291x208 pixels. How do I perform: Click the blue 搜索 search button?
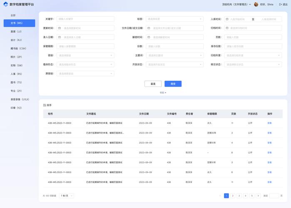(x=173, y=84)
